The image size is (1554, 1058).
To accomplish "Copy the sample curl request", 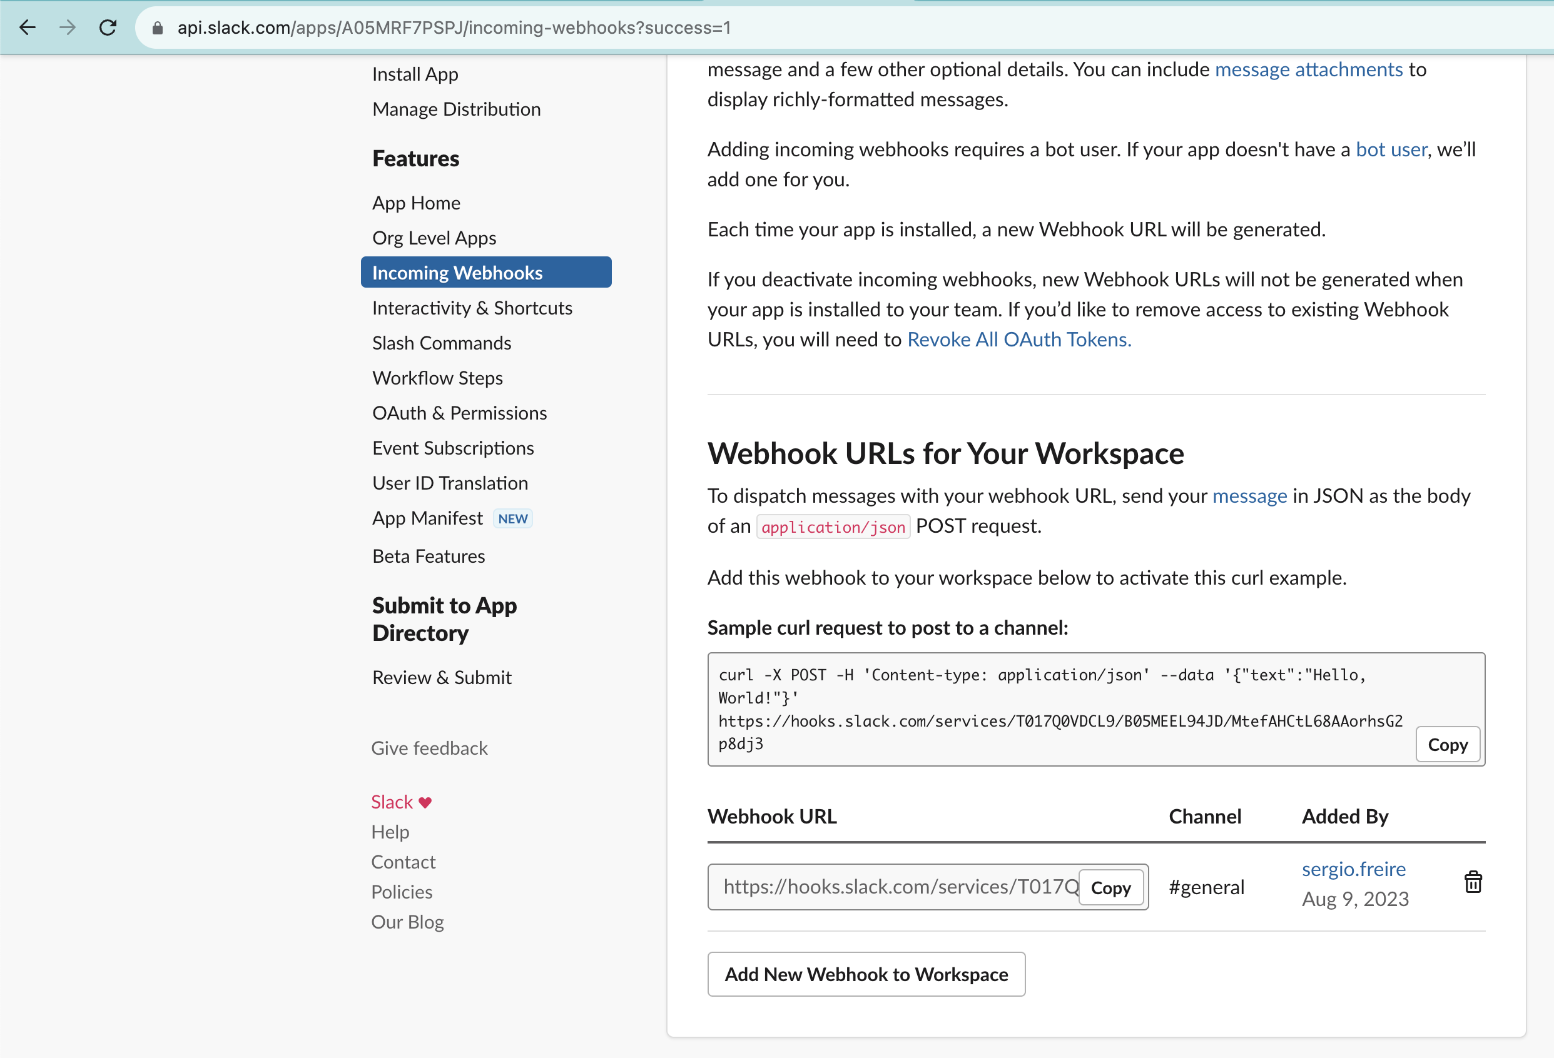I will 1448,745.
